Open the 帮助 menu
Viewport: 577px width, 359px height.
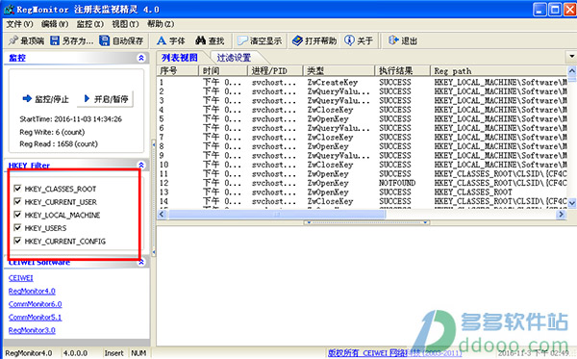coord(161,24)
